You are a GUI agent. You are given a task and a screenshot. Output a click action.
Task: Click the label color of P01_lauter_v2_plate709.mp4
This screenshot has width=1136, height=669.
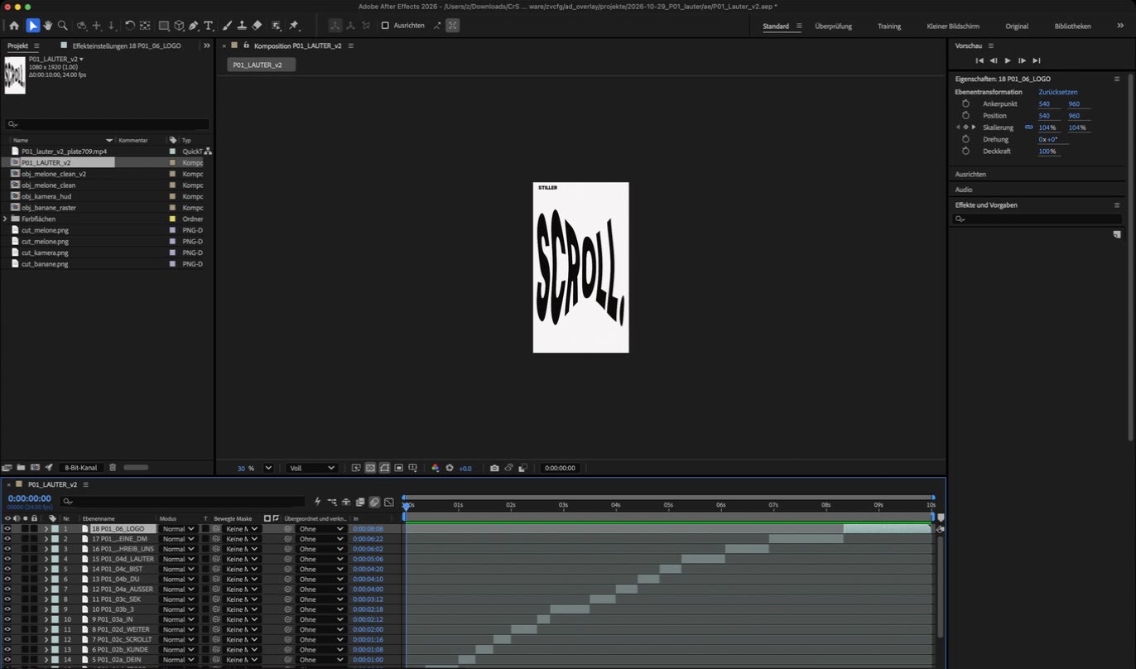pos(172,152)
